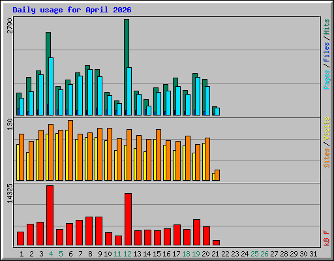This screenshot has height=261, width=334.
Task: Select day label 3 on the axis
Action: (41, 254)
